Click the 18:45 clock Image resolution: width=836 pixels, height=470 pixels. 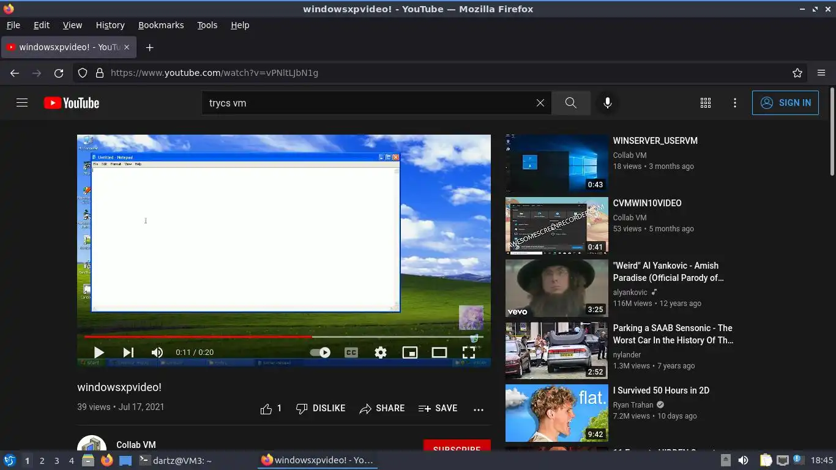(822, 460)
